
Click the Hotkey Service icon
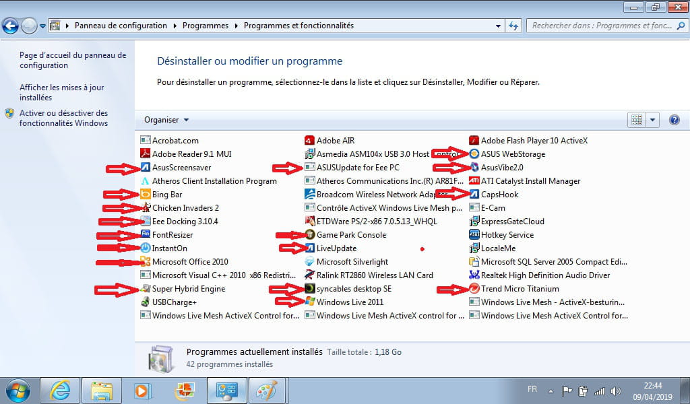(474, 234)
